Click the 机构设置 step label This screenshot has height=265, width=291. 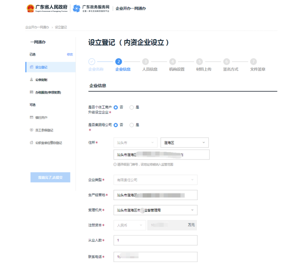(x=177, y=69)
